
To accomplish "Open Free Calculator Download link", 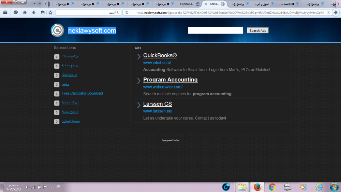I will pyautogui.click(x=82, y=93).
